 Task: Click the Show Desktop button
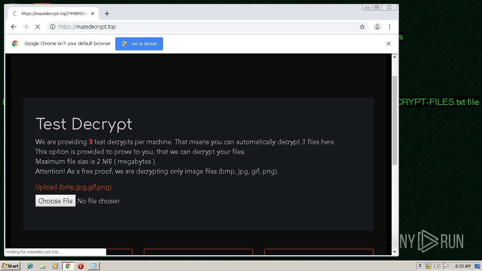click(478, 266)
